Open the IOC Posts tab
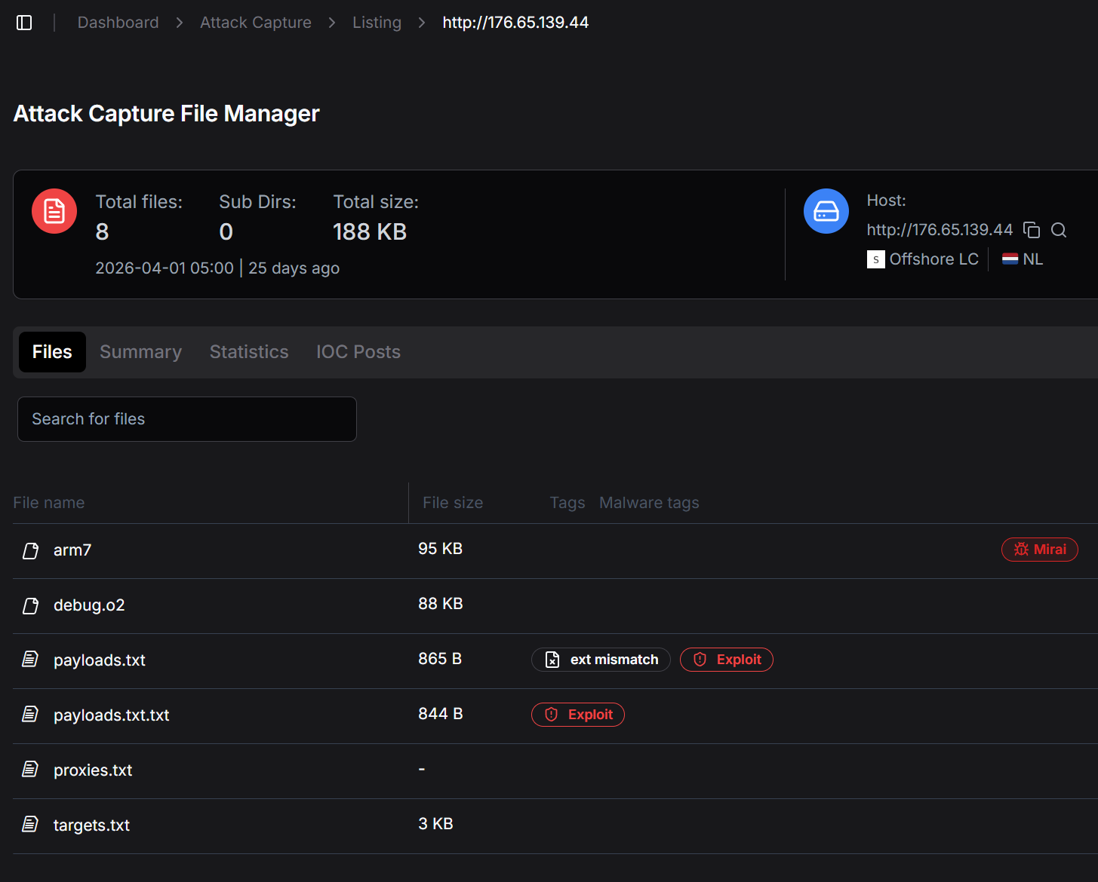The width and height of the screenshot is (1098, 882). click(x=358, y=352)
